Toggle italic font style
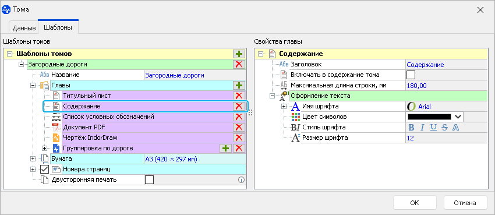 pyautogui.click(x=422, y=128)
